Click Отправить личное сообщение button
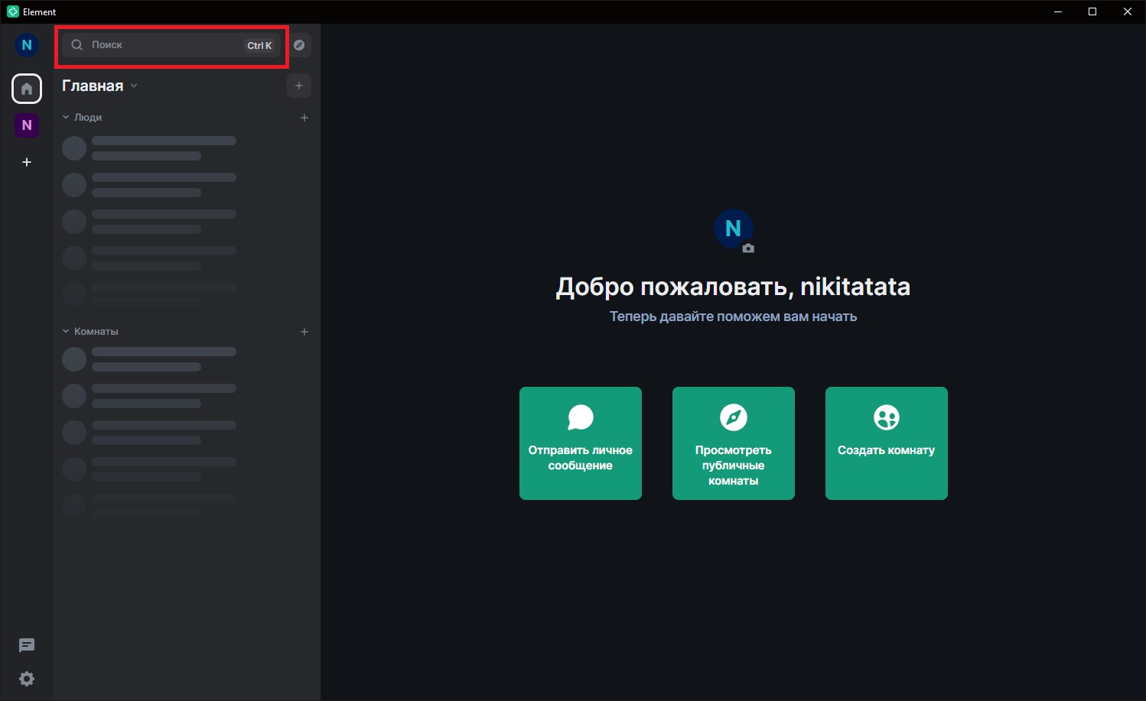1146x701 pixels. point(581,443)
